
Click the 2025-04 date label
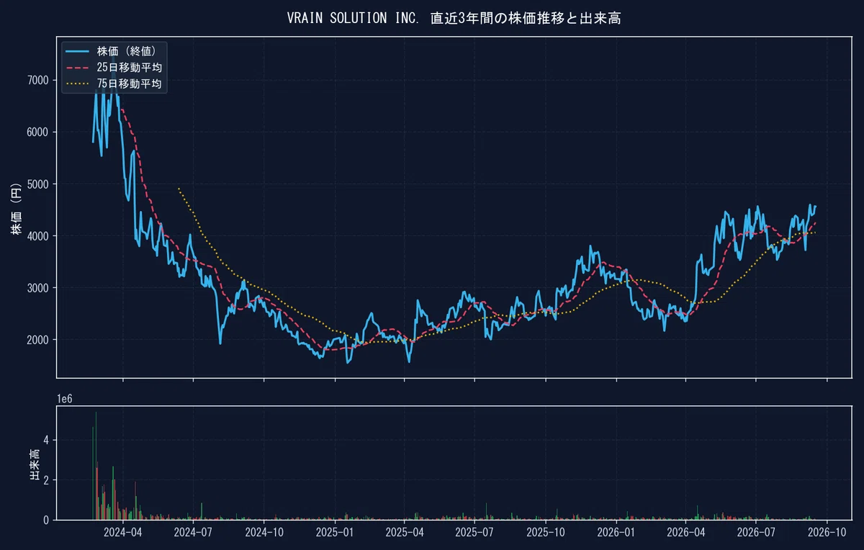406,533
